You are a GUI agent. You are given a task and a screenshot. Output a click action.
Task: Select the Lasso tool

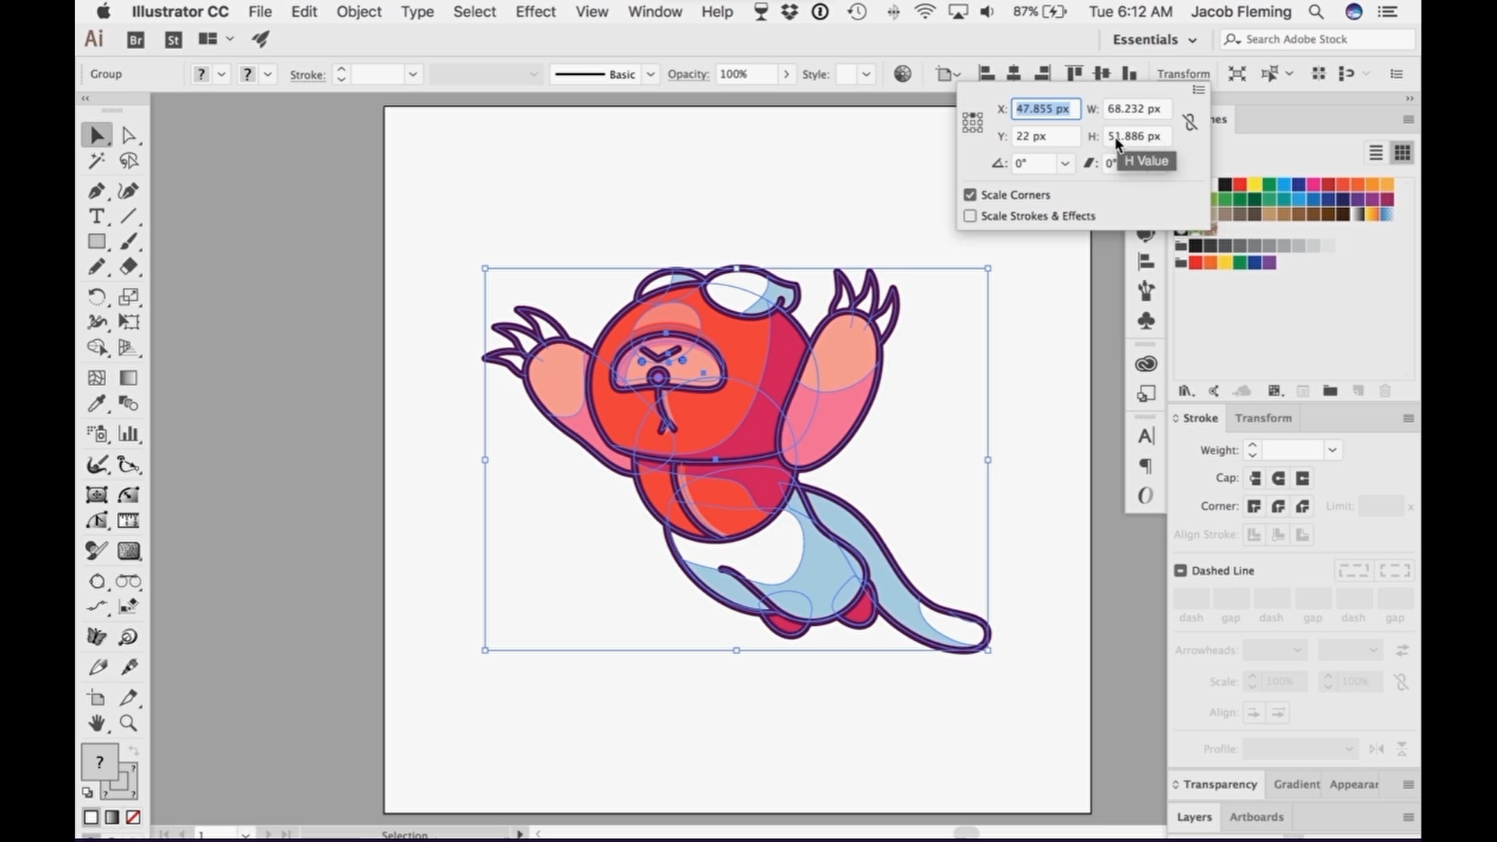point(129,161)
